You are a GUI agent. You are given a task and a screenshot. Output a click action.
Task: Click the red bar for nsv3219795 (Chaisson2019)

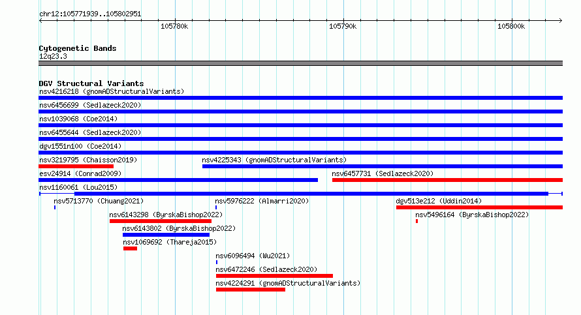point(76,166)
